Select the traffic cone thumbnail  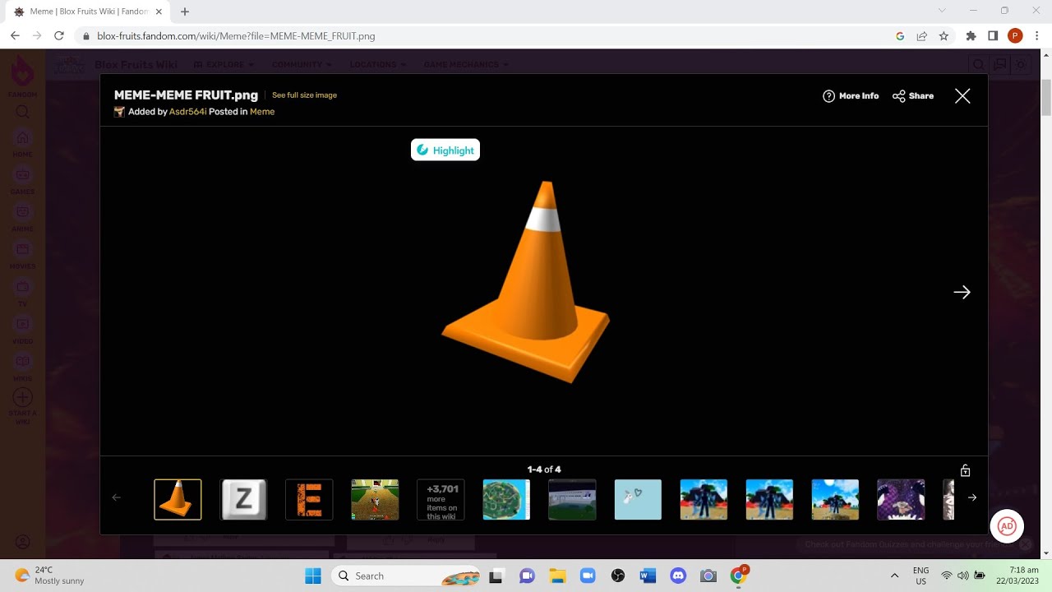(x=178, y=499)
